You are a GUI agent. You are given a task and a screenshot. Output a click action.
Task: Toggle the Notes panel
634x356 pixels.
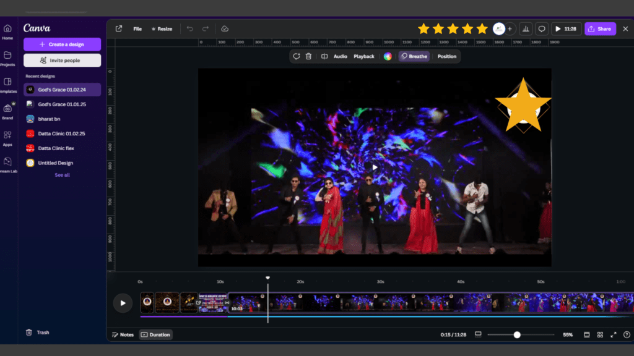tap(123, 334)
